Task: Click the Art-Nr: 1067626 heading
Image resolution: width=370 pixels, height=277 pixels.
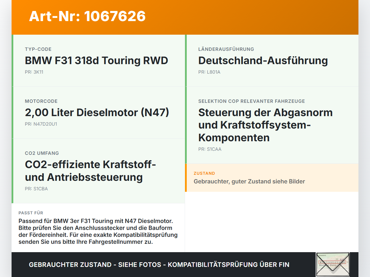Action: coord(87,16)
